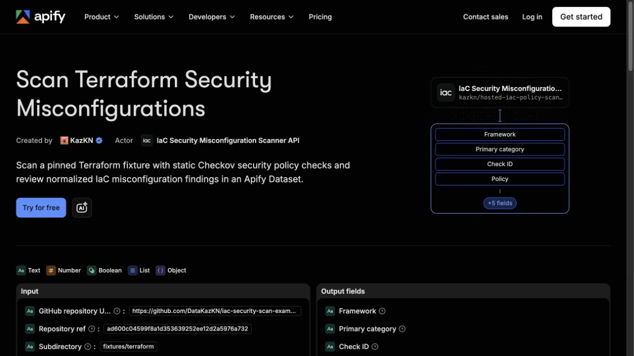Click the kazkn/hosted-iac-policy-scan path text

510,97
